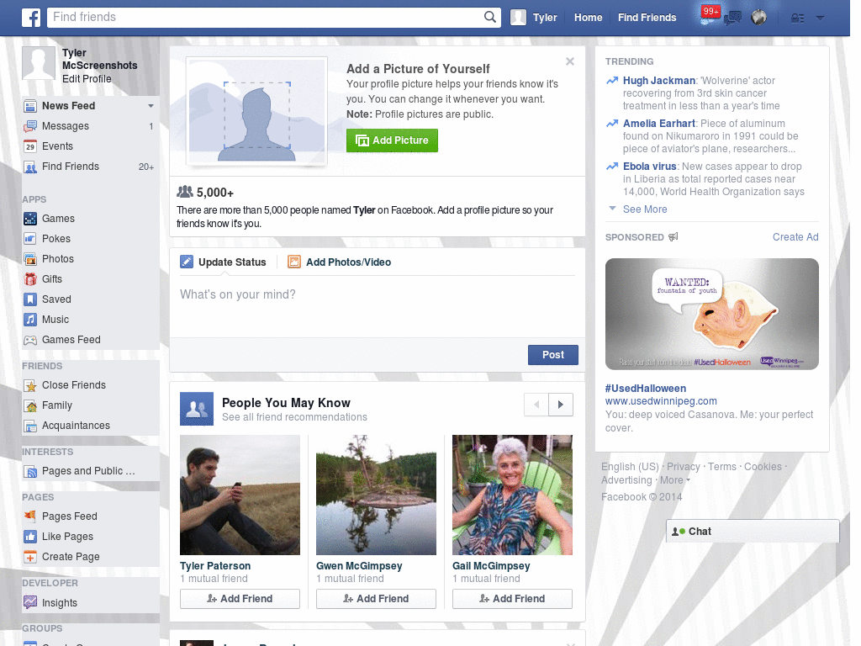Open Events in the left sidebar
Viewport: 861px width, 646px height.
(x=90, y=146)
